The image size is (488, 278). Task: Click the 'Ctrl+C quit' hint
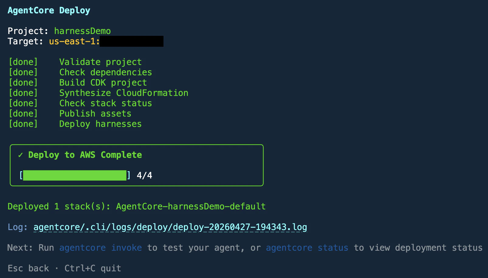(x=93, y=268)
